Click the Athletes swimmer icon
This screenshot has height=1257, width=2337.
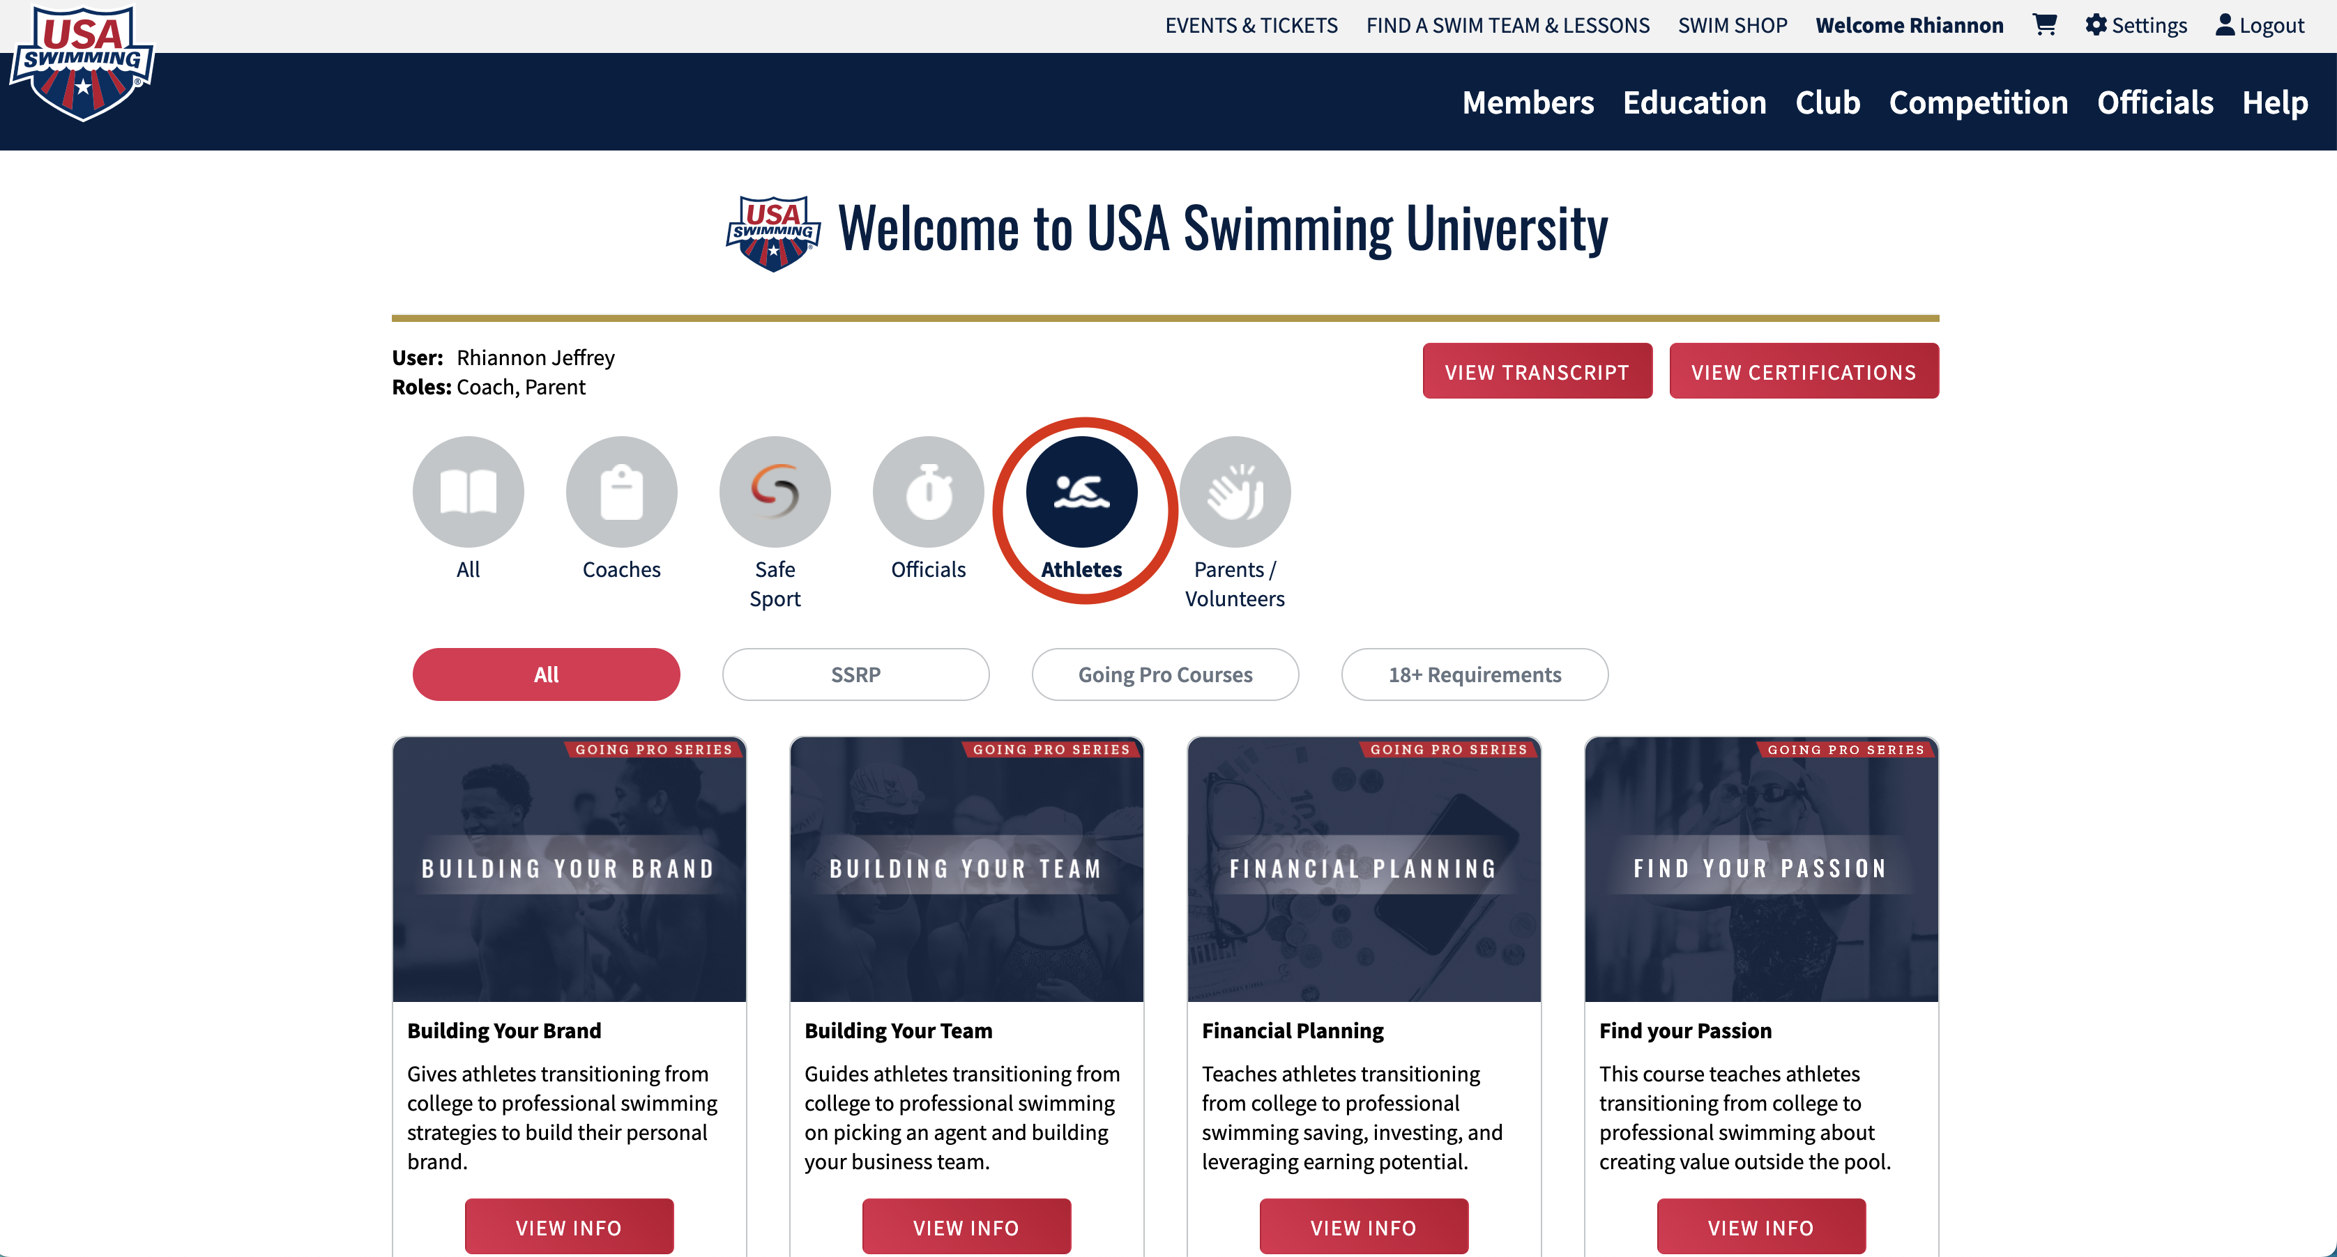coord(1081,491)
